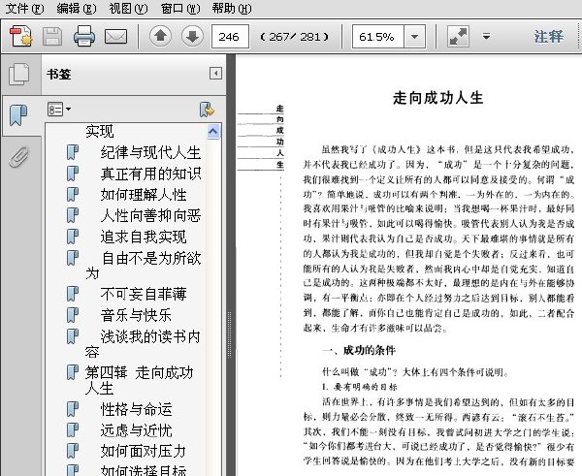Open the bookmark options list dropdown
582x476 pixels.
pos(59,110)
